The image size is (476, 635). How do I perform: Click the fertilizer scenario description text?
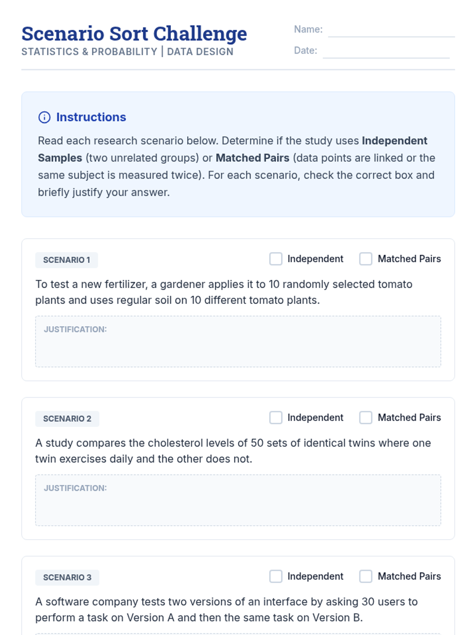click(224, 292)
